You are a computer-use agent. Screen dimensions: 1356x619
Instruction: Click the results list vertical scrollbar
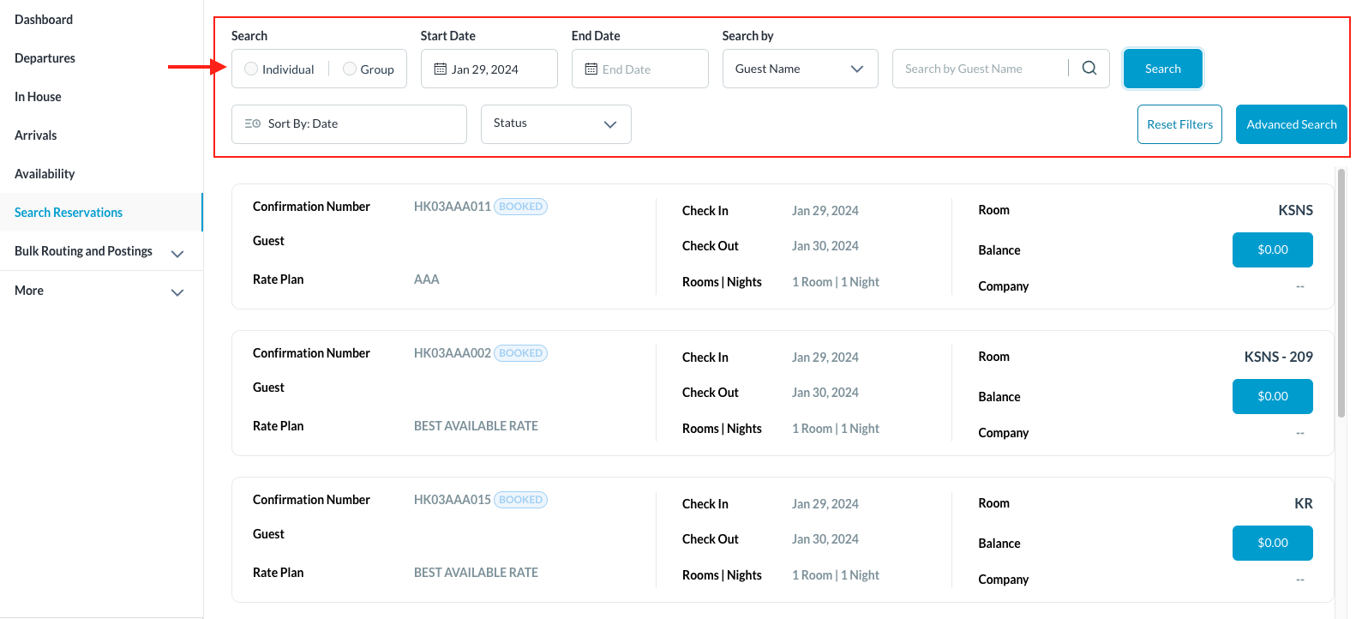(1341, 292)
